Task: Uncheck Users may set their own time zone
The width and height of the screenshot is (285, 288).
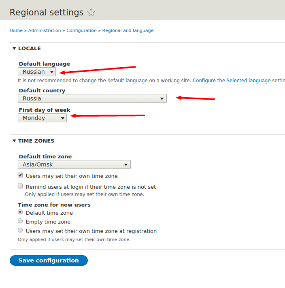Action: click(20, 175)
